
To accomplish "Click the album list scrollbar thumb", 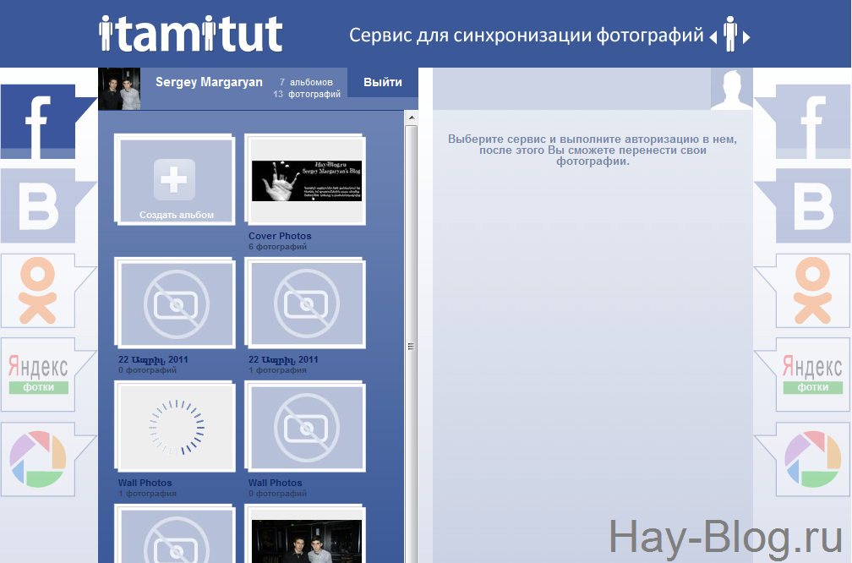I will (412, 347).
